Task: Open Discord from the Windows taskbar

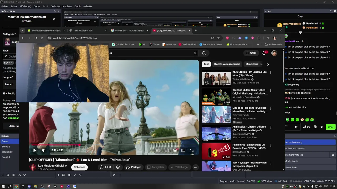Action: point(29,186)
